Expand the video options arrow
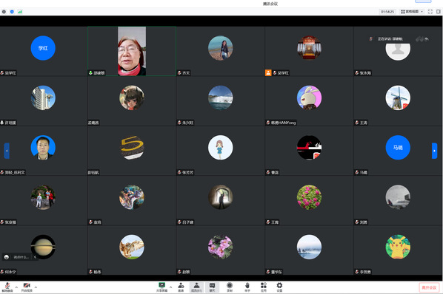Image resolution: width=443 pixels, height=294 pixels. pos(36,287)
